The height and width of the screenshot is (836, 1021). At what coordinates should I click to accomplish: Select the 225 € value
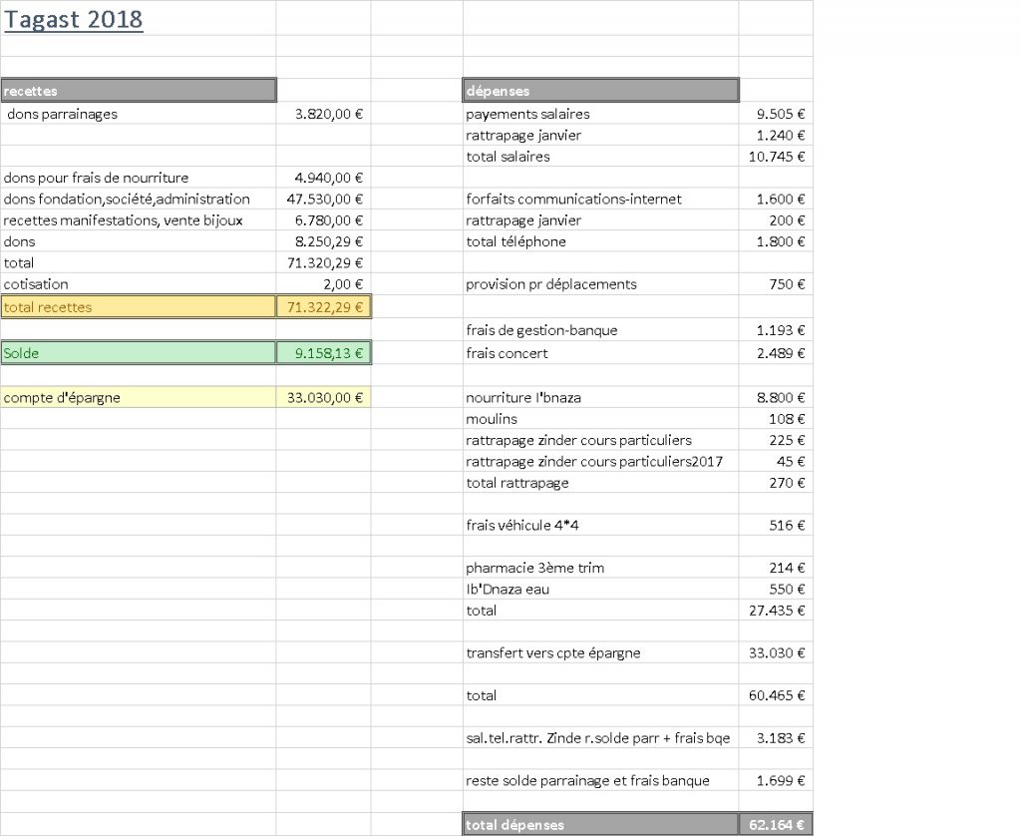787,441
